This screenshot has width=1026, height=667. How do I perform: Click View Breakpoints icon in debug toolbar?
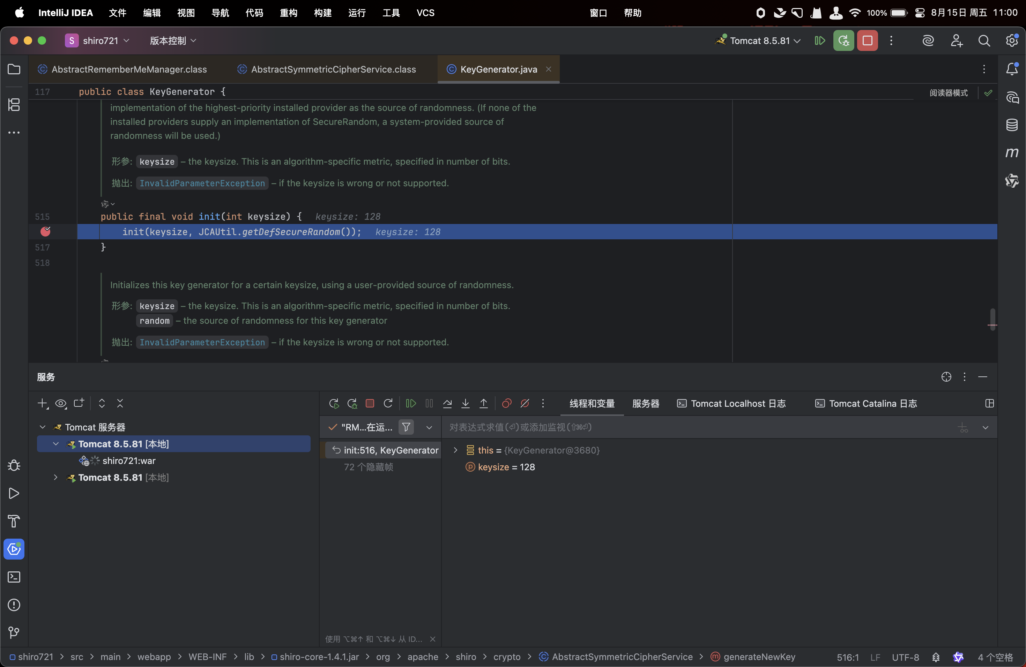click(506, 403)
